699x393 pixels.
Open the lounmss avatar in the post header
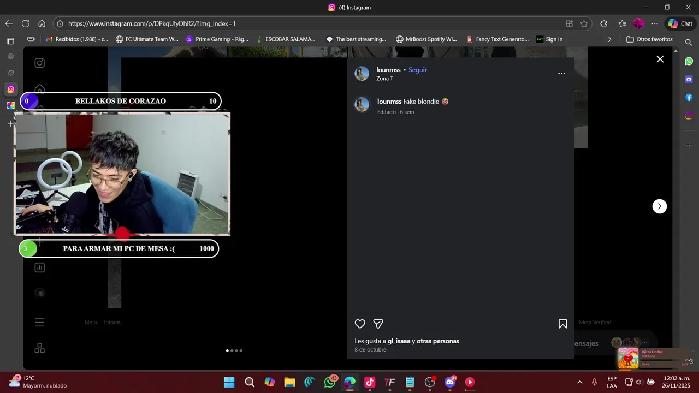click(362, 74)
